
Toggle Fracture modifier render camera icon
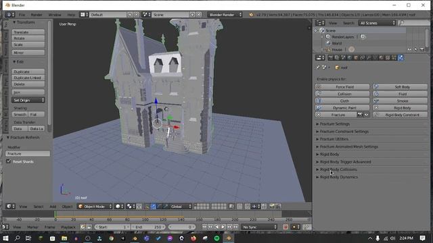pyautogui.click(x=360, y=115)
